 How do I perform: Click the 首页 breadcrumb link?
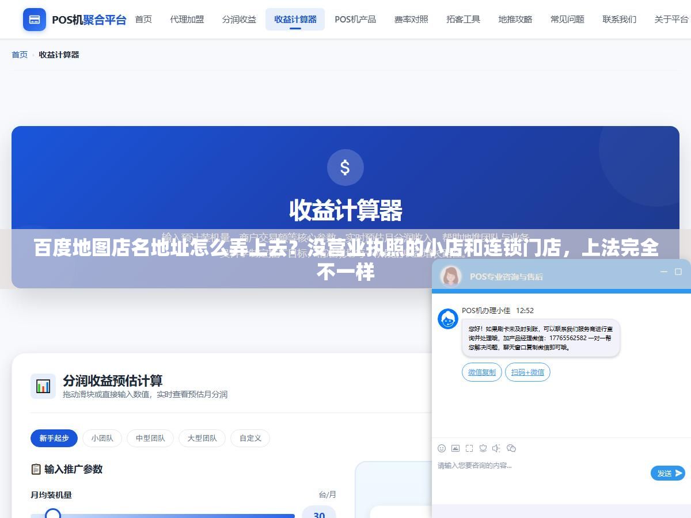20,55
